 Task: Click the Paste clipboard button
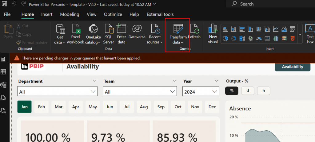(8, 32)
